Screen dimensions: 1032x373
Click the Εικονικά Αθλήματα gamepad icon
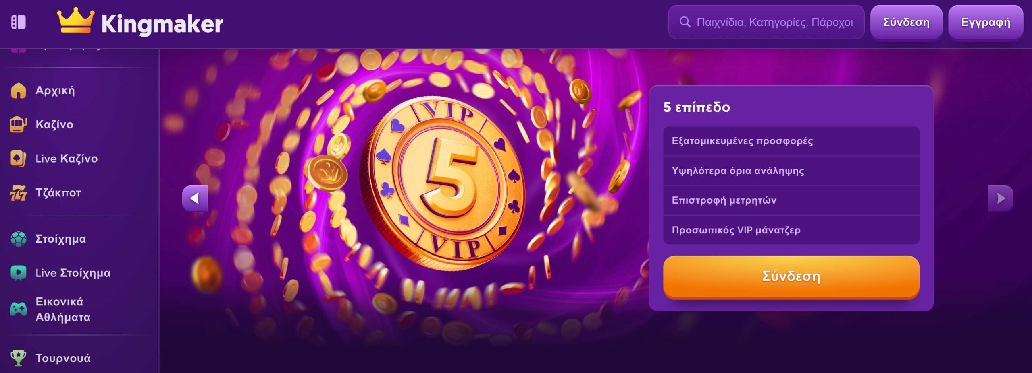click(18, 309)
